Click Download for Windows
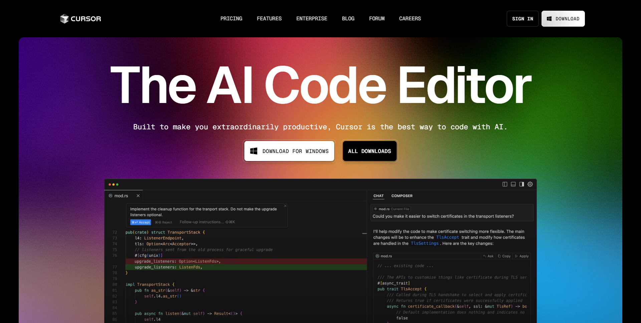Viewport: 641px width, 323px height. (x=289, y=151)
